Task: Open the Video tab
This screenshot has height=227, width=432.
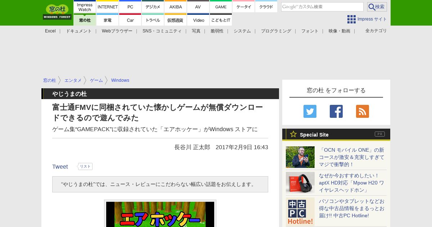Action: 198,19
